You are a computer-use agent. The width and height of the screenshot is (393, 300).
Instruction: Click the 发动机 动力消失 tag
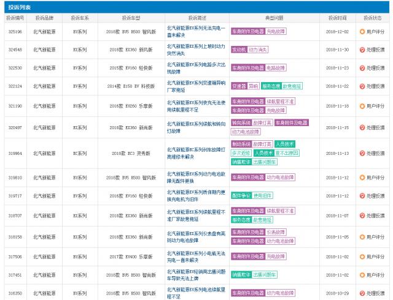point(249,50)
